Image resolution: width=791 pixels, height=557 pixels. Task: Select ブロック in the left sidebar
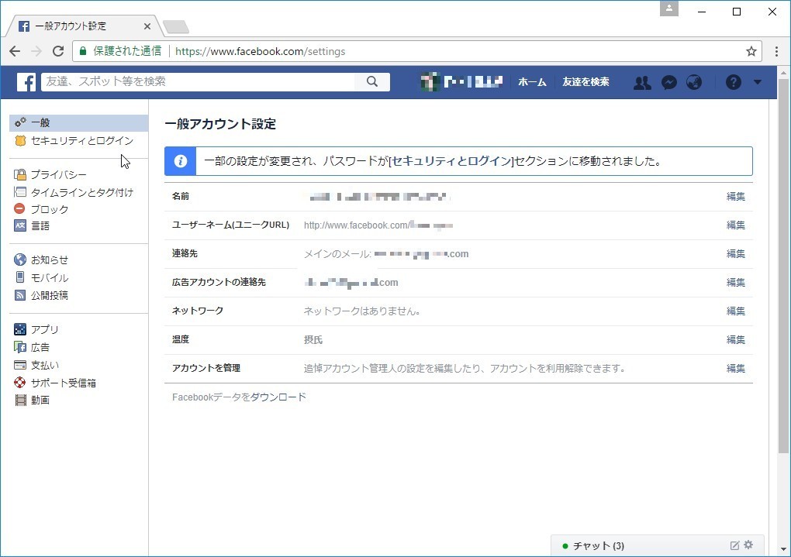click(49, 208)
